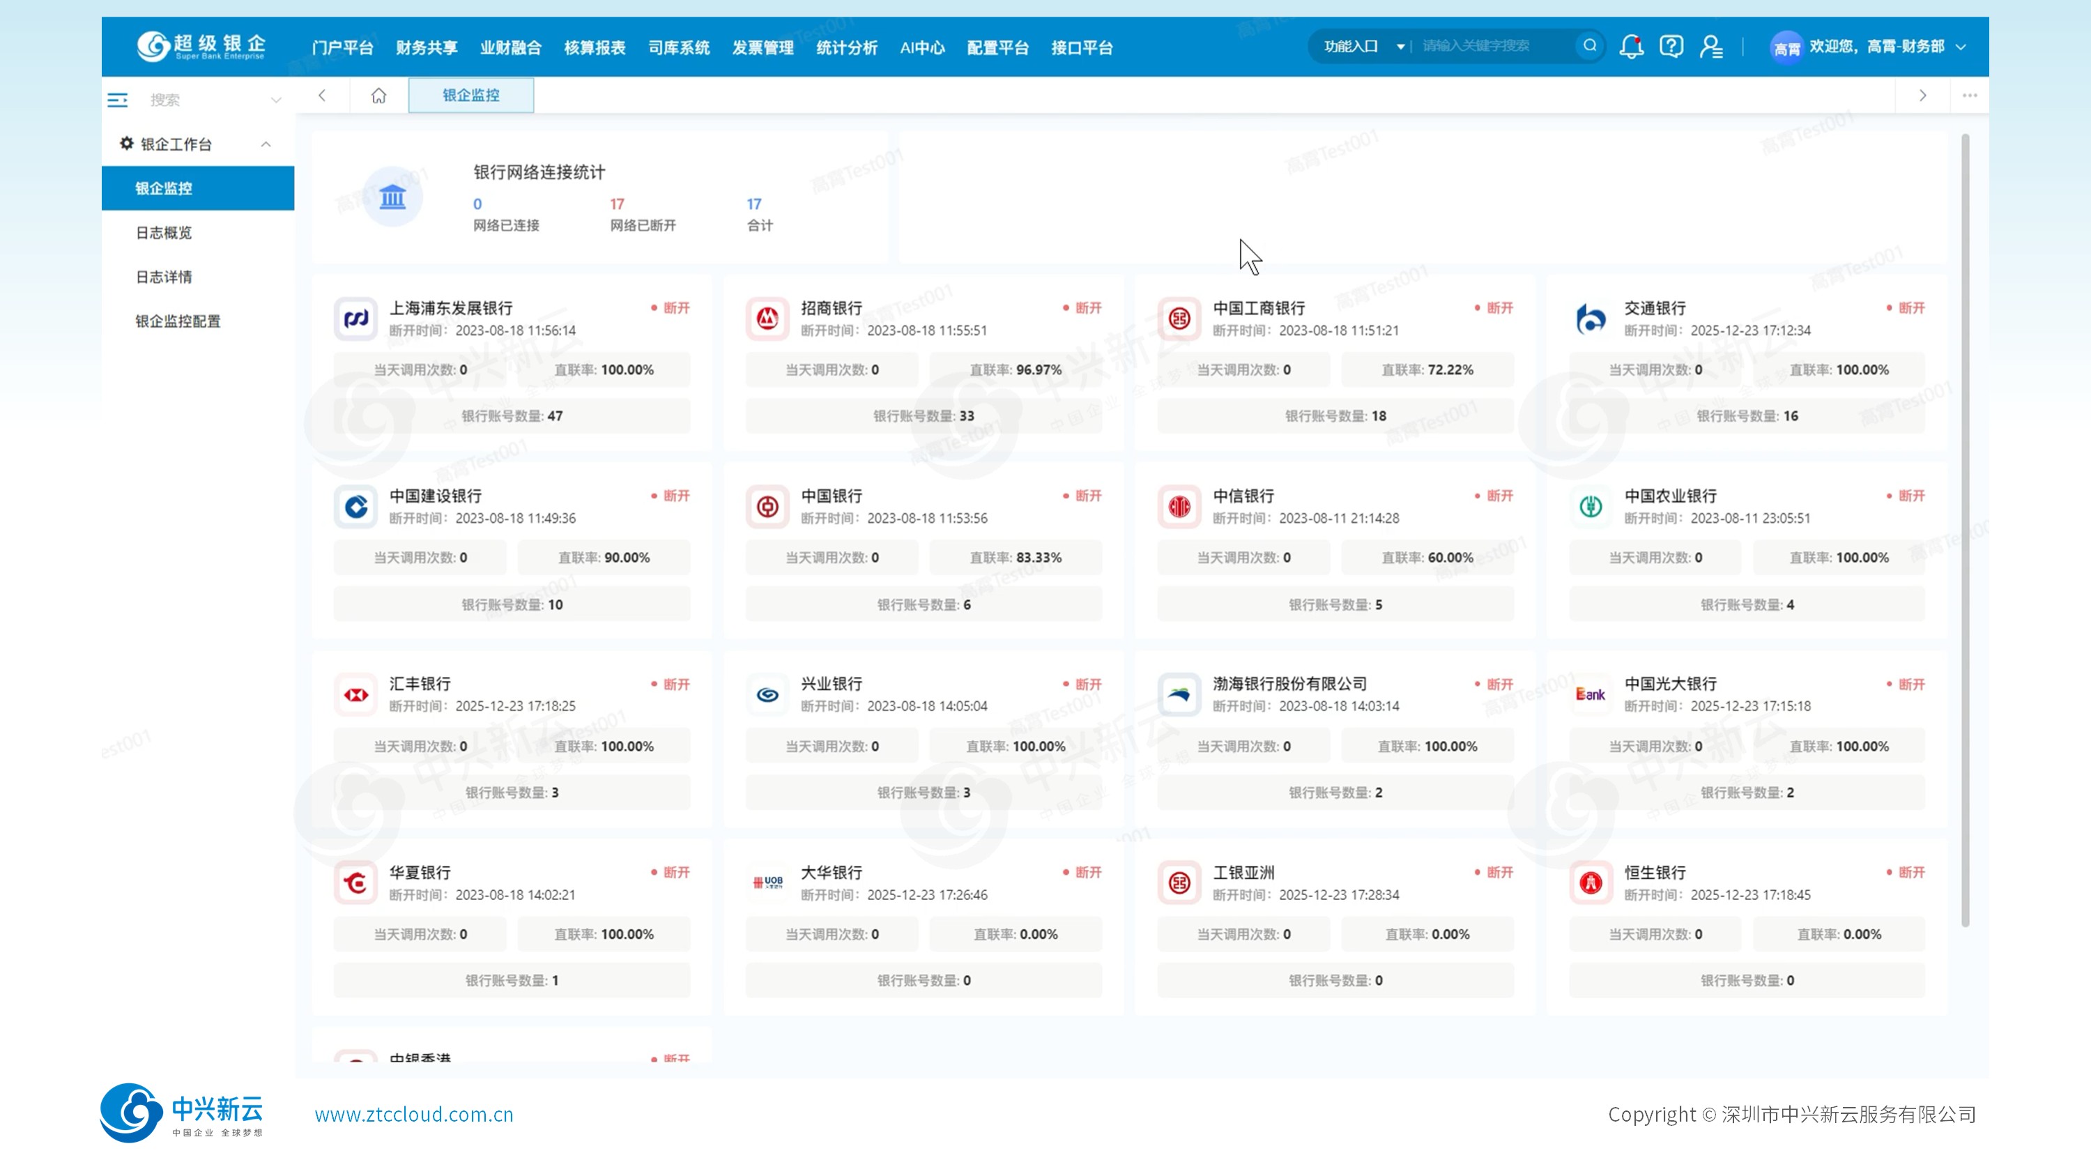Click 直联率 72.22% on 中国工商银行 card

click(x=1428, y=370)
